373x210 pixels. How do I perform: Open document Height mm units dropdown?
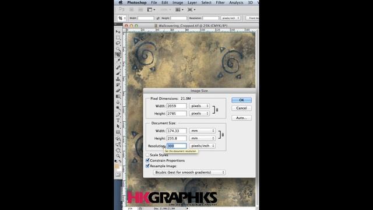pyautogui.click(x=202, y=138)
